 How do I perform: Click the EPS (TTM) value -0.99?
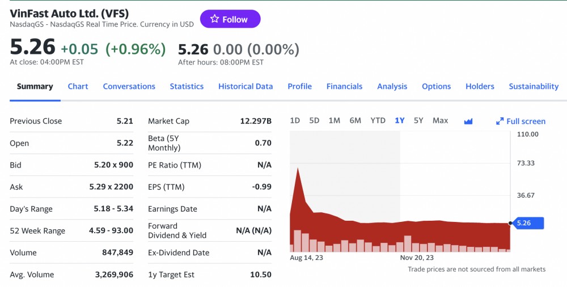tap(263, 187)
